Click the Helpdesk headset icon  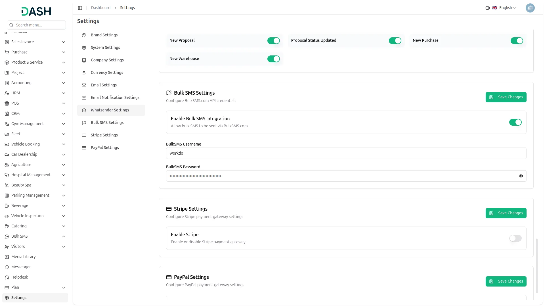point(7,277)
